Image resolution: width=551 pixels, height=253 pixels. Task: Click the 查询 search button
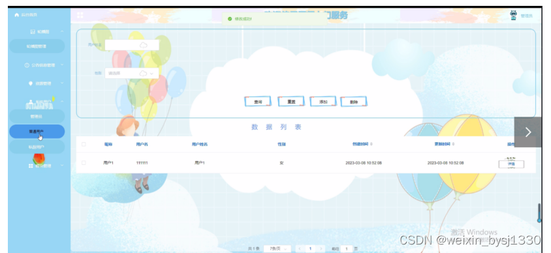pyautogui.click(x=258, y=102)
